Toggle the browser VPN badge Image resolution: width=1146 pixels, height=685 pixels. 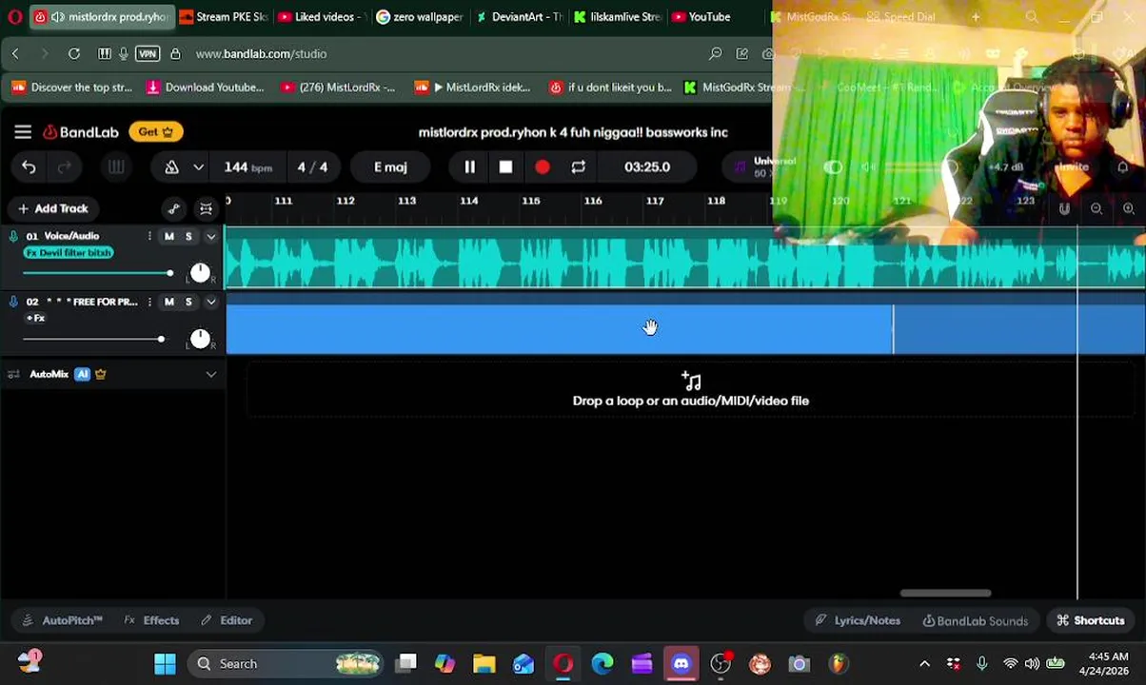pos(148,54)
